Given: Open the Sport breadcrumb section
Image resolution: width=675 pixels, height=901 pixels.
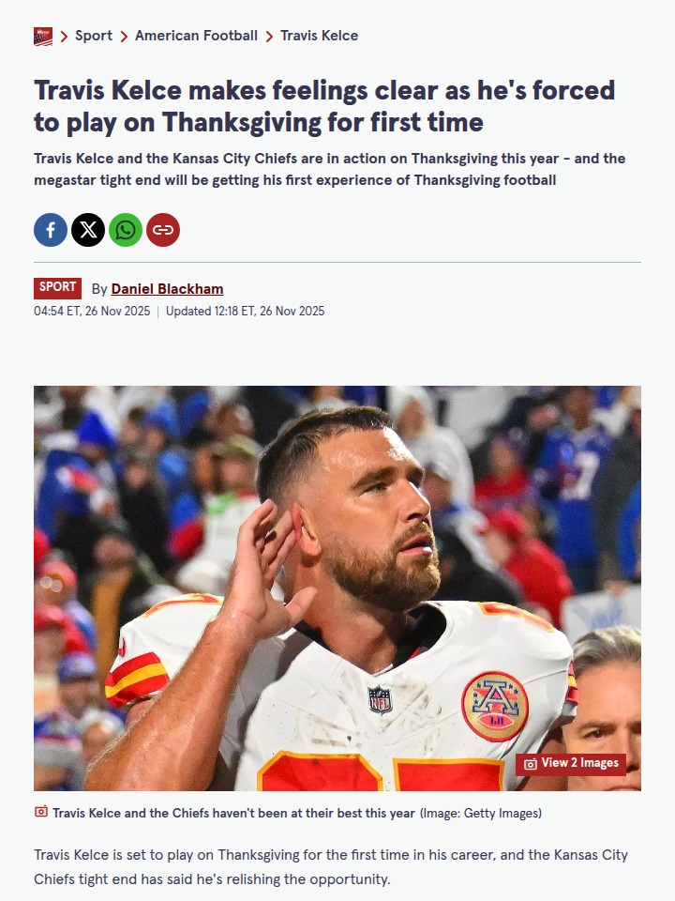Looking at the screenshot, I should click(x=94, y=35).
